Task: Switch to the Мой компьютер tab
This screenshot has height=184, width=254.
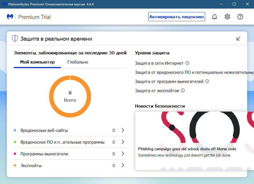Action: tap(37, 62)
